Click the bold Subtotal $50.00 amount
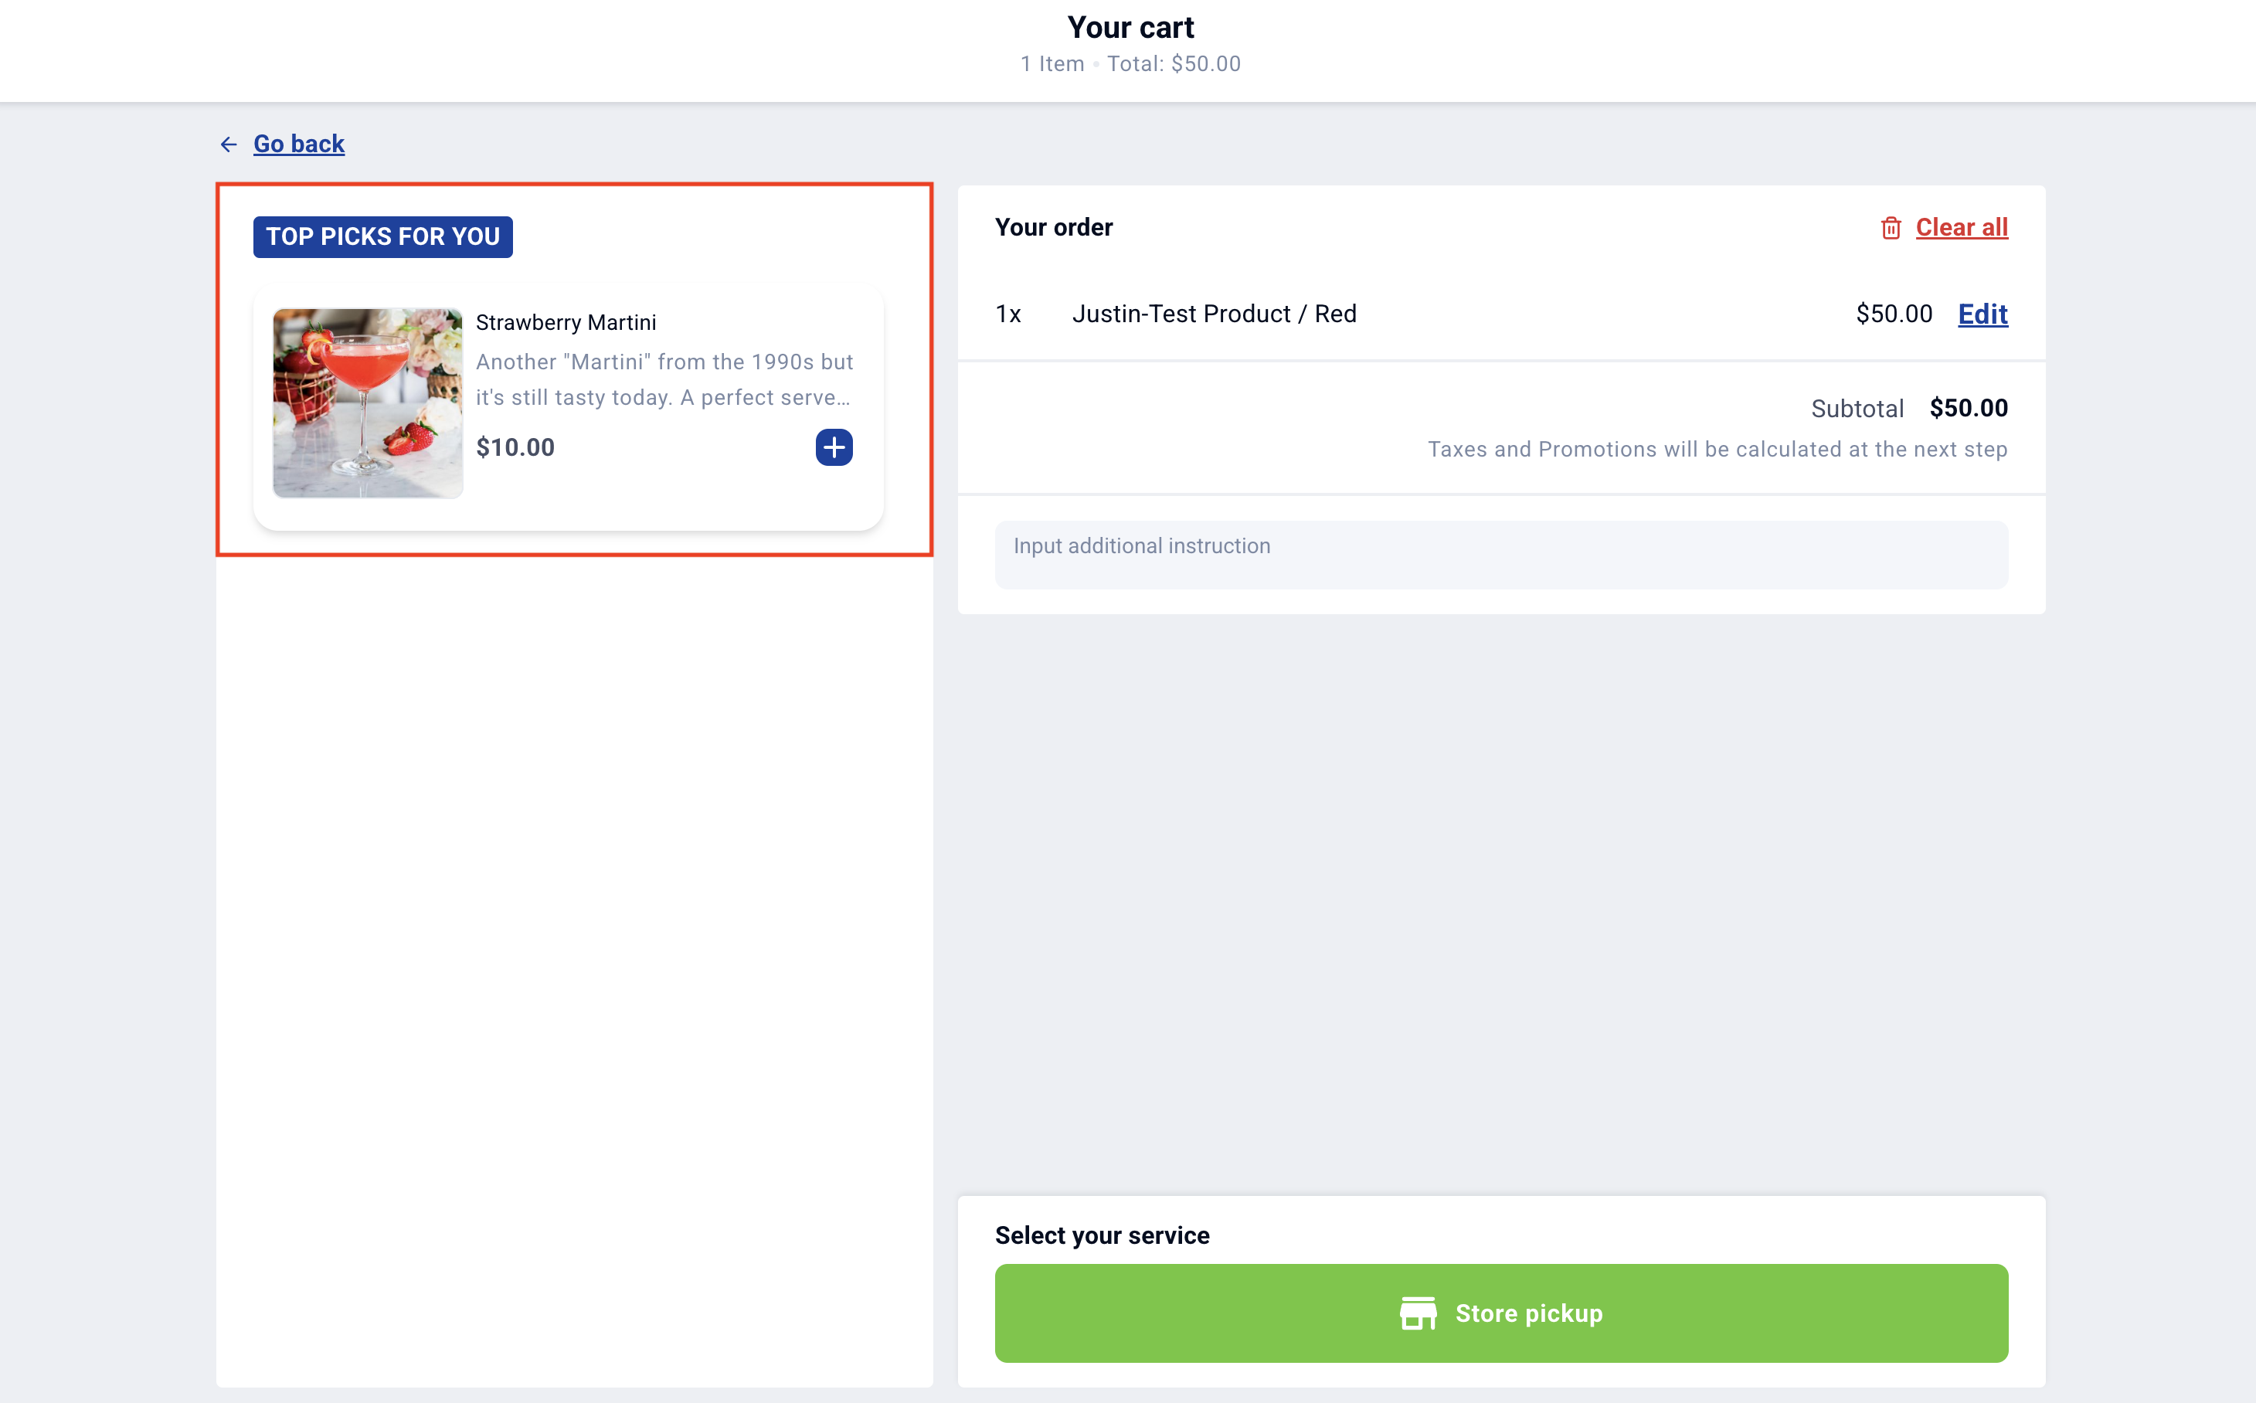 1969,408
